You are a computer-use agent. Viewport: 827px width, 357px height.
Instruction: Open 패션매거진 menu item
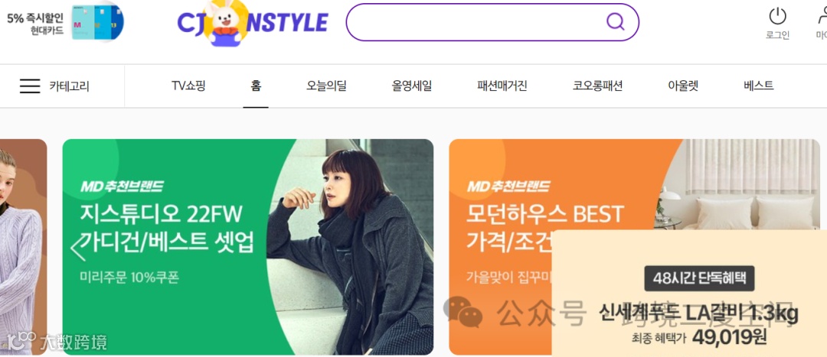pos(502,86)
